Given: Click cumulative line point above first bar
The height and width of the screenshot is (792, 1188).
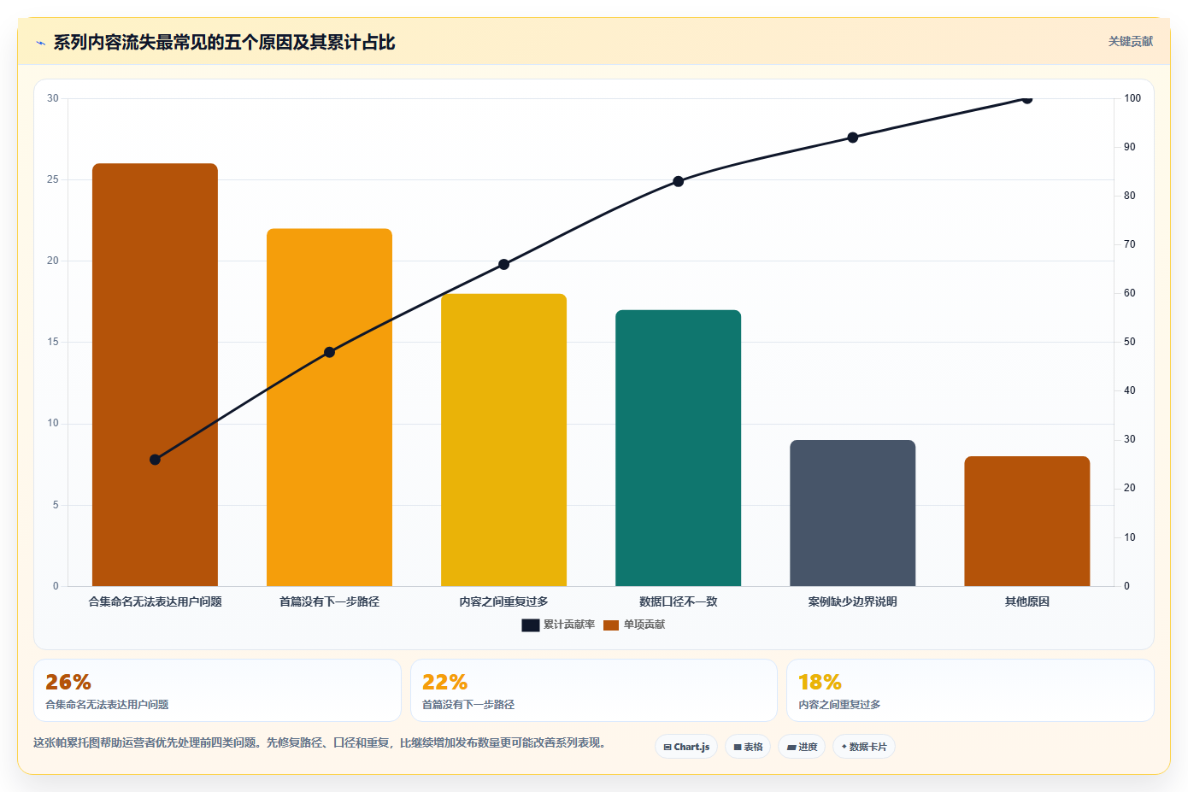Looking at the screenshot, I should tap(155, 460).
